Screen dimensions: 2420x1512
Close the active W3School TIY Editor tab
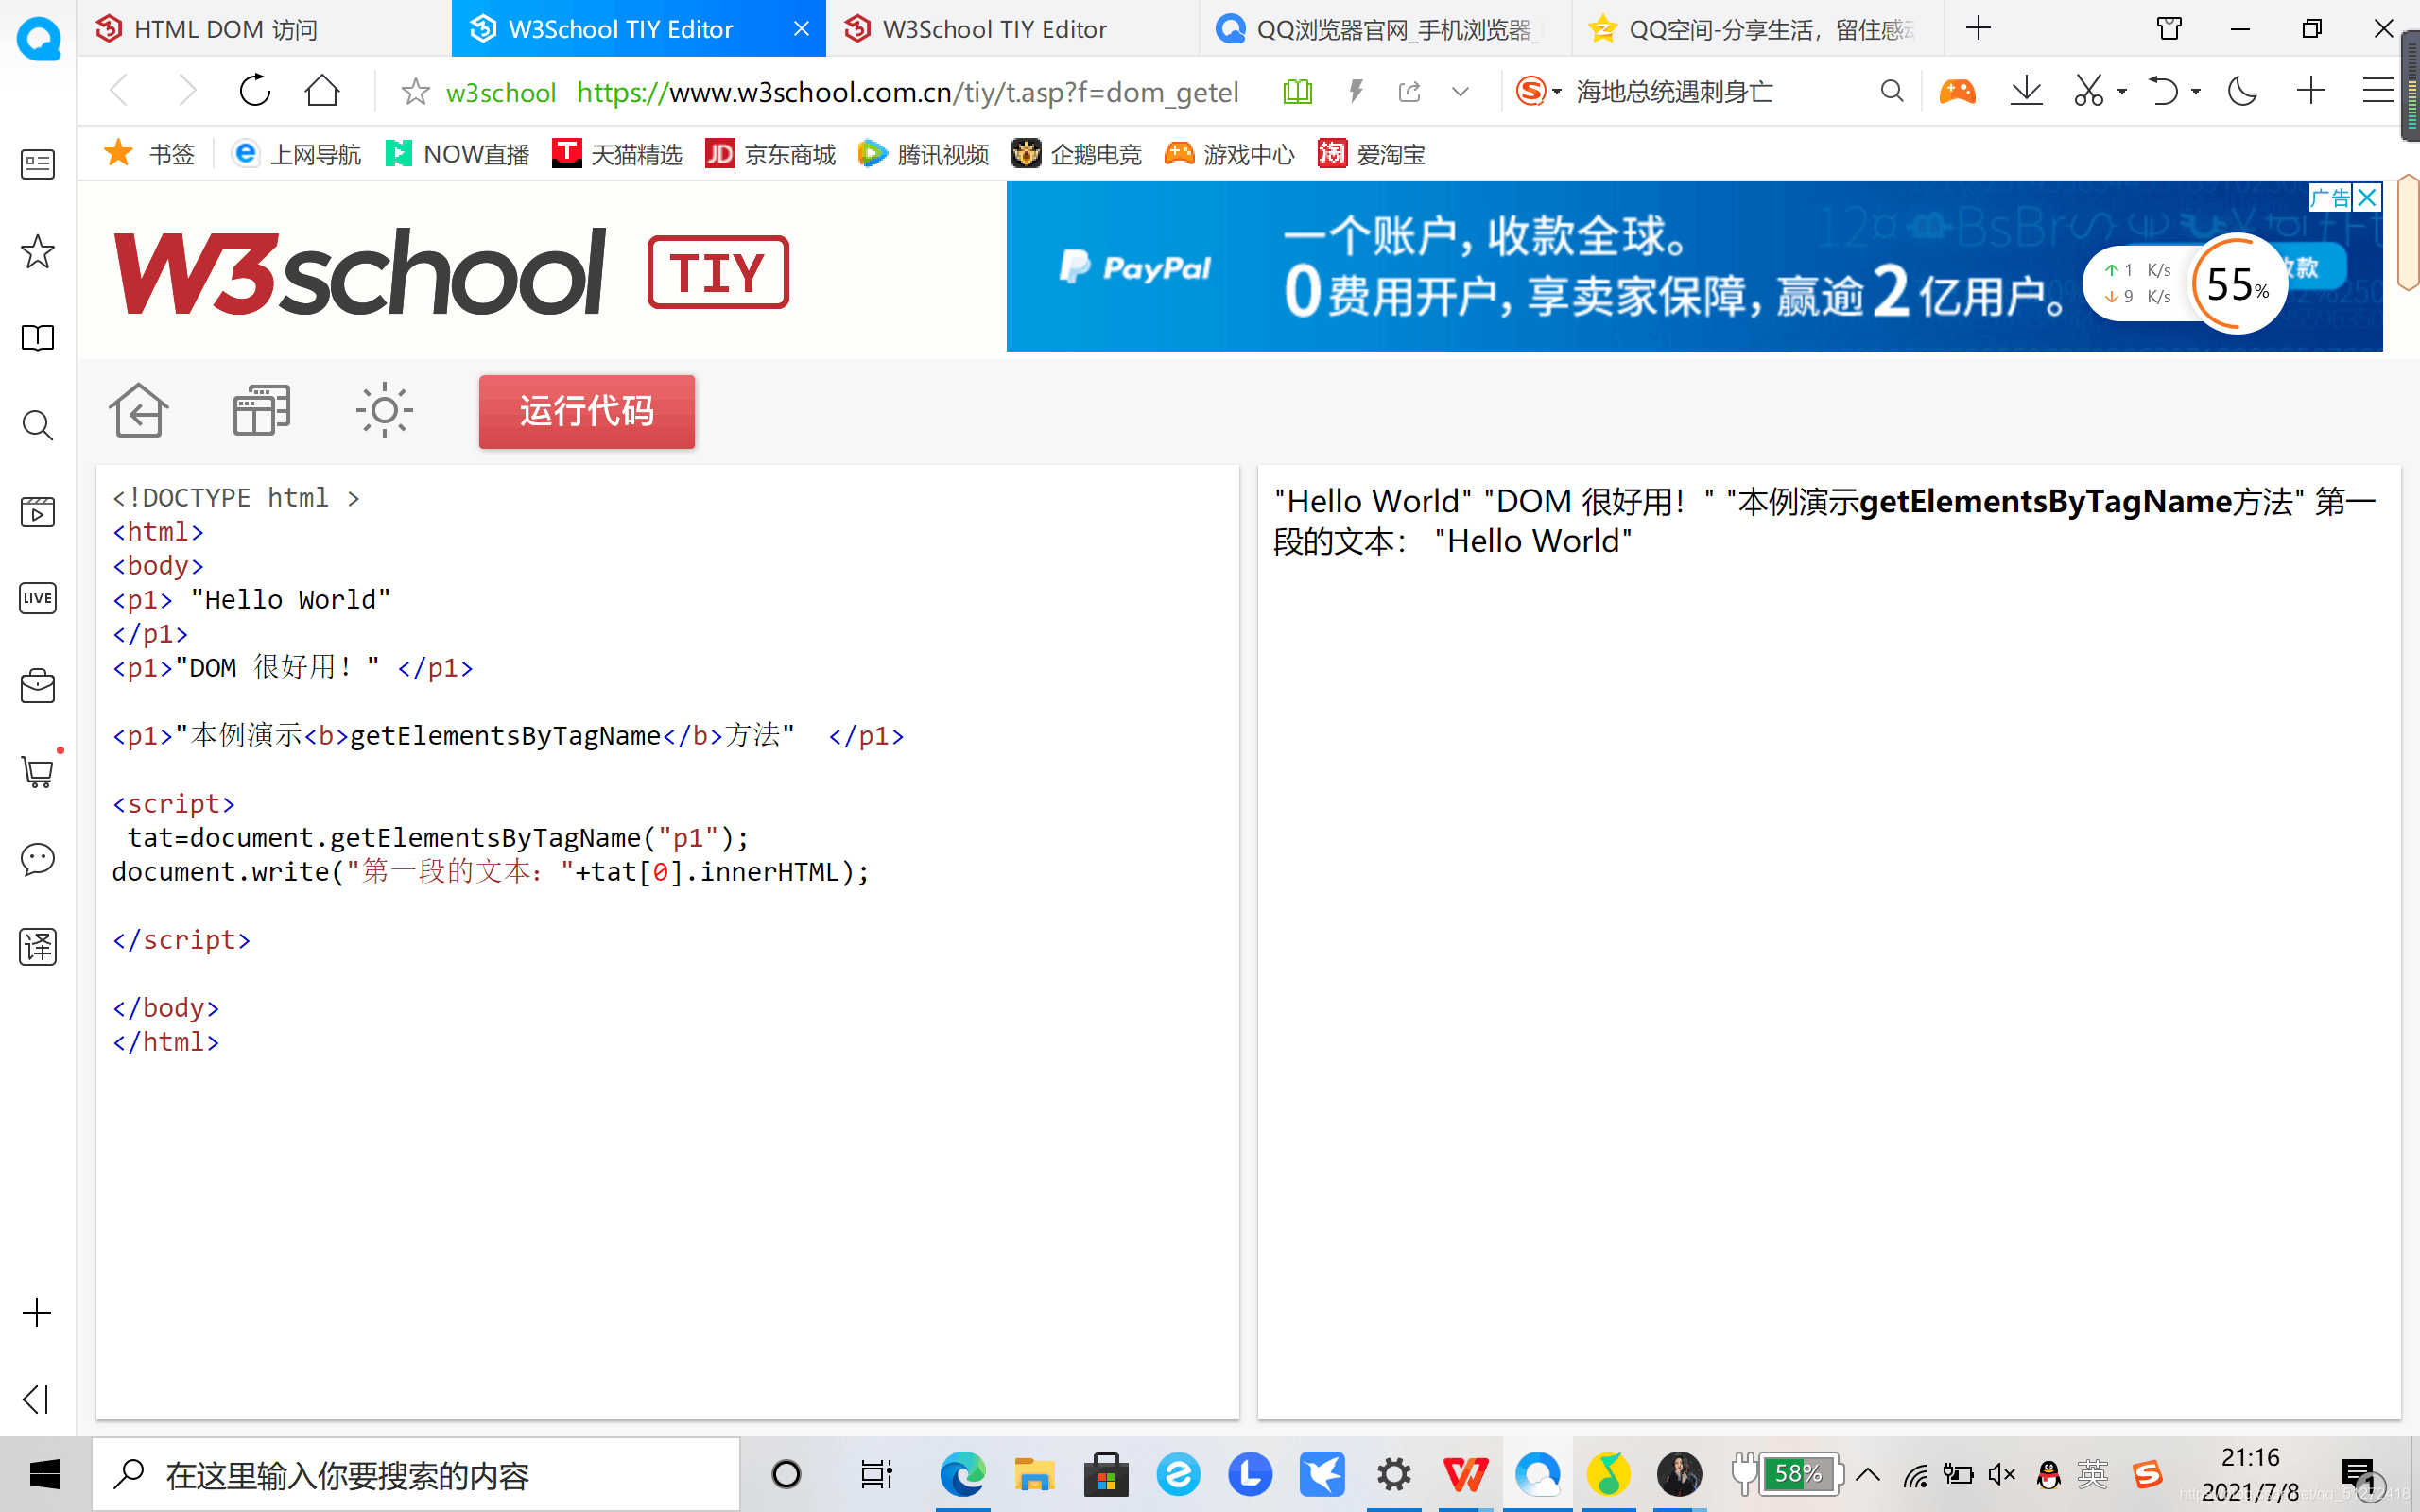(801, 29)
